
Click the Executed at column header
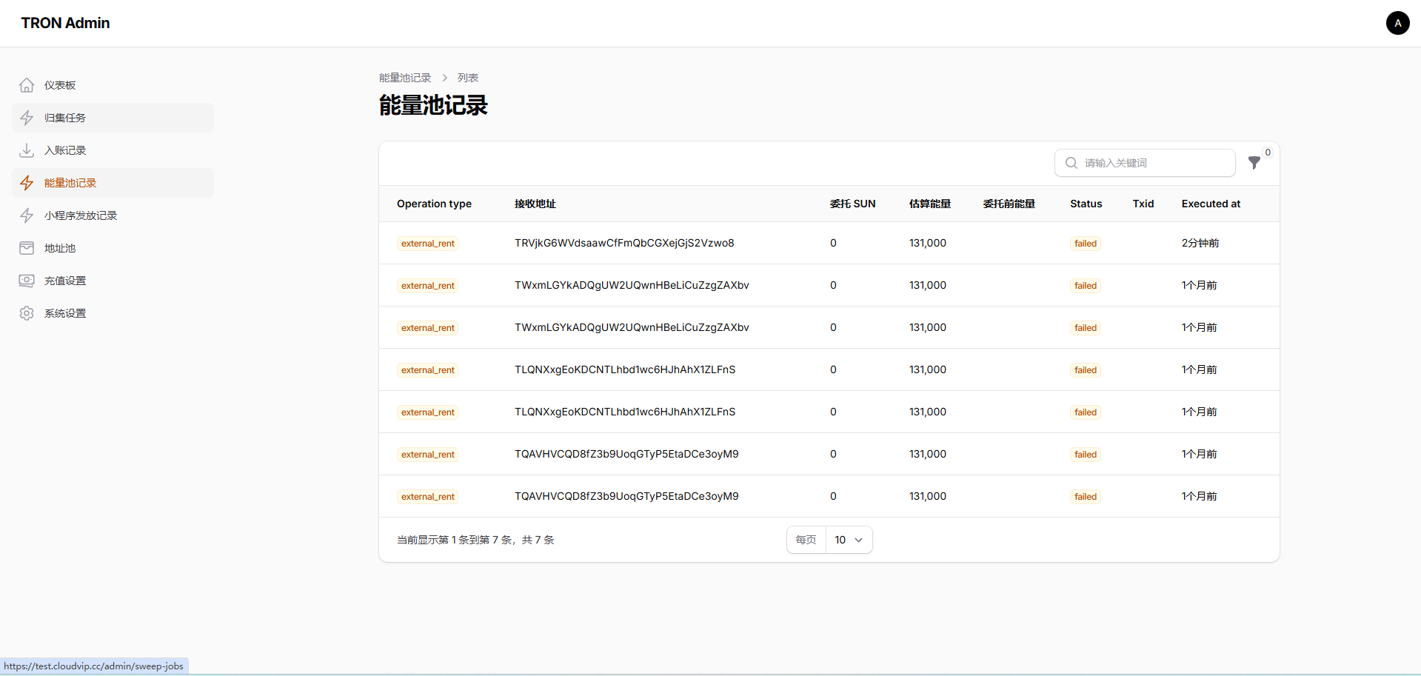(x=1211, y=204)
